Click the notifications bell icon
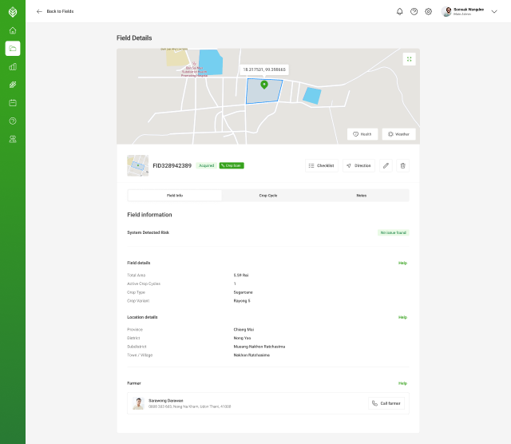Image resolution: width=511 pixels, height=444 pixels. pos(399,11)
